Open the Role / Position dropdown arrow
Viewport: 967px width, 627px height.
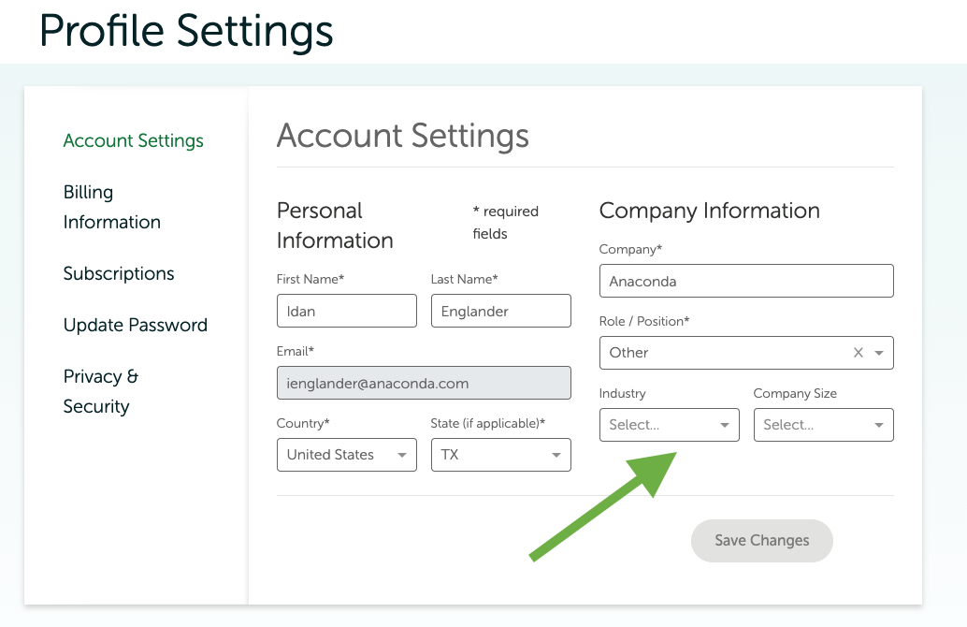(x=879, y=353)
